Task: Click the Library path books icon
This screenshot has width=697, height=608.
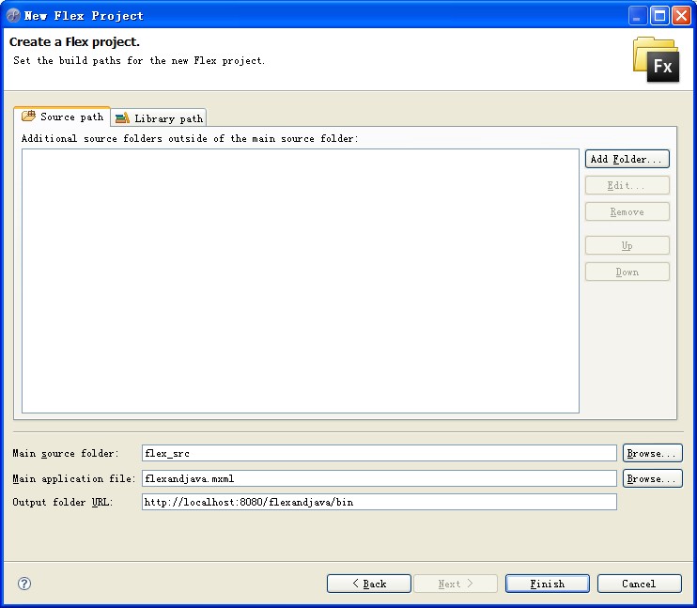Action: [122, 117]
